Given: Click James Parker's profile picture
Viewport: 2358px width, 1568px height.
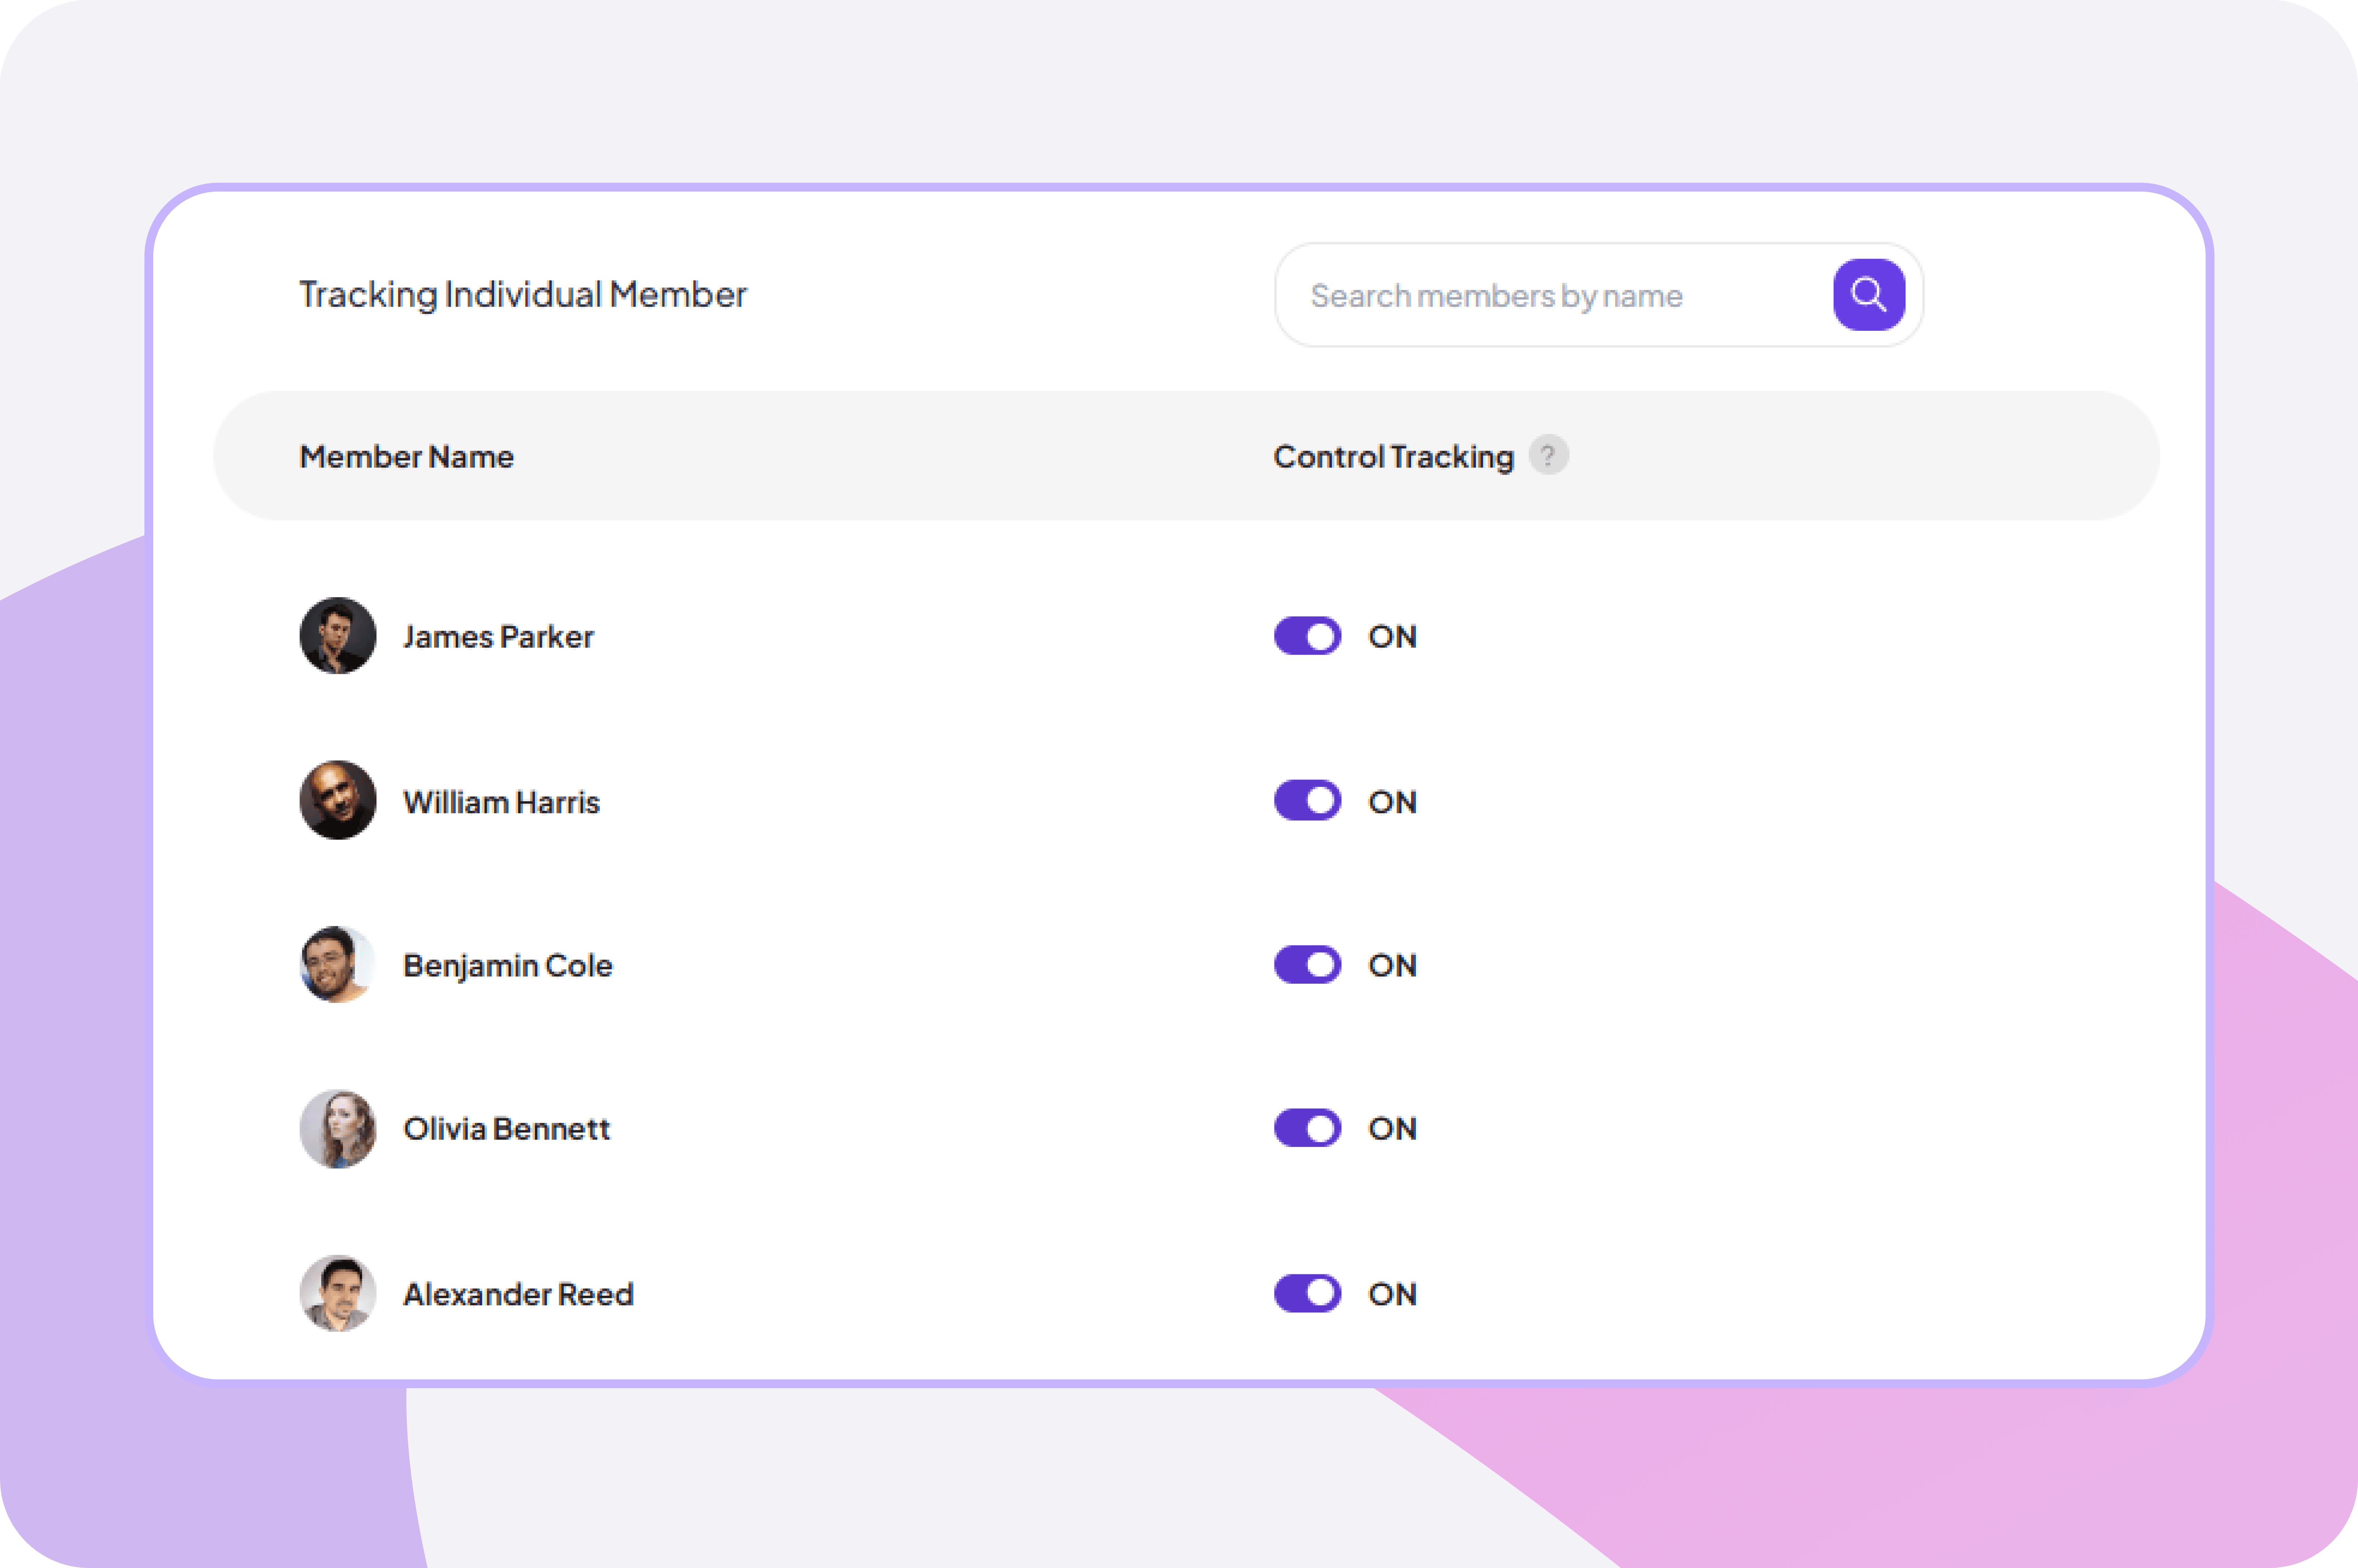Looking at the screenshot, I should 337,636.
